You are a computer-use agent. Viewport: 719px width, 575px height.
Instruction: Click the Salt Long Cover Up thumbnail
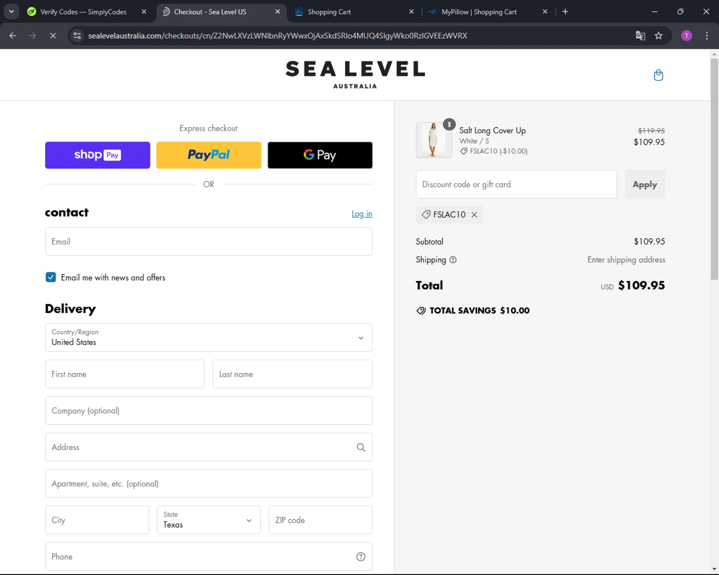coord(434,140)
